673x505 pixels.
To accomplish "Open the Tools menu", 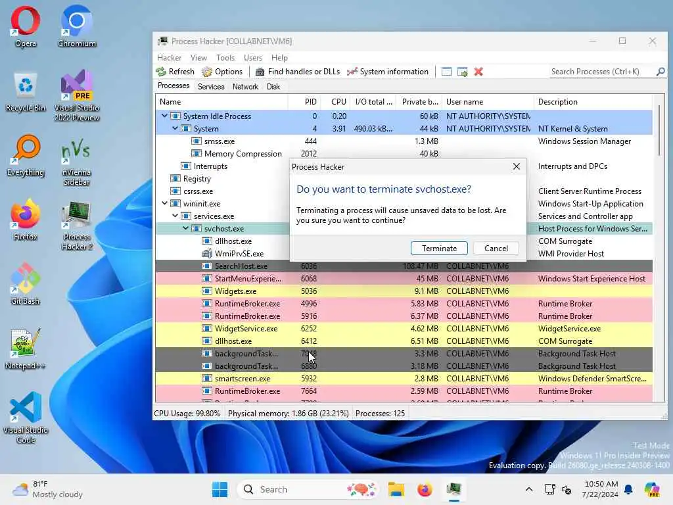I will (225, 58).
